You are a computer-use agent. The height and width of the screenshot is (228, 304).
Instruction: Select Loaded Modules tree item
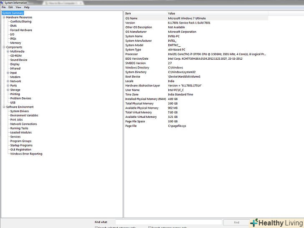click(x=21, y=132)
